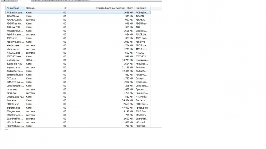
Task: Select the GFNEXSrv.exe process row
Action: [x=78, y=115]
